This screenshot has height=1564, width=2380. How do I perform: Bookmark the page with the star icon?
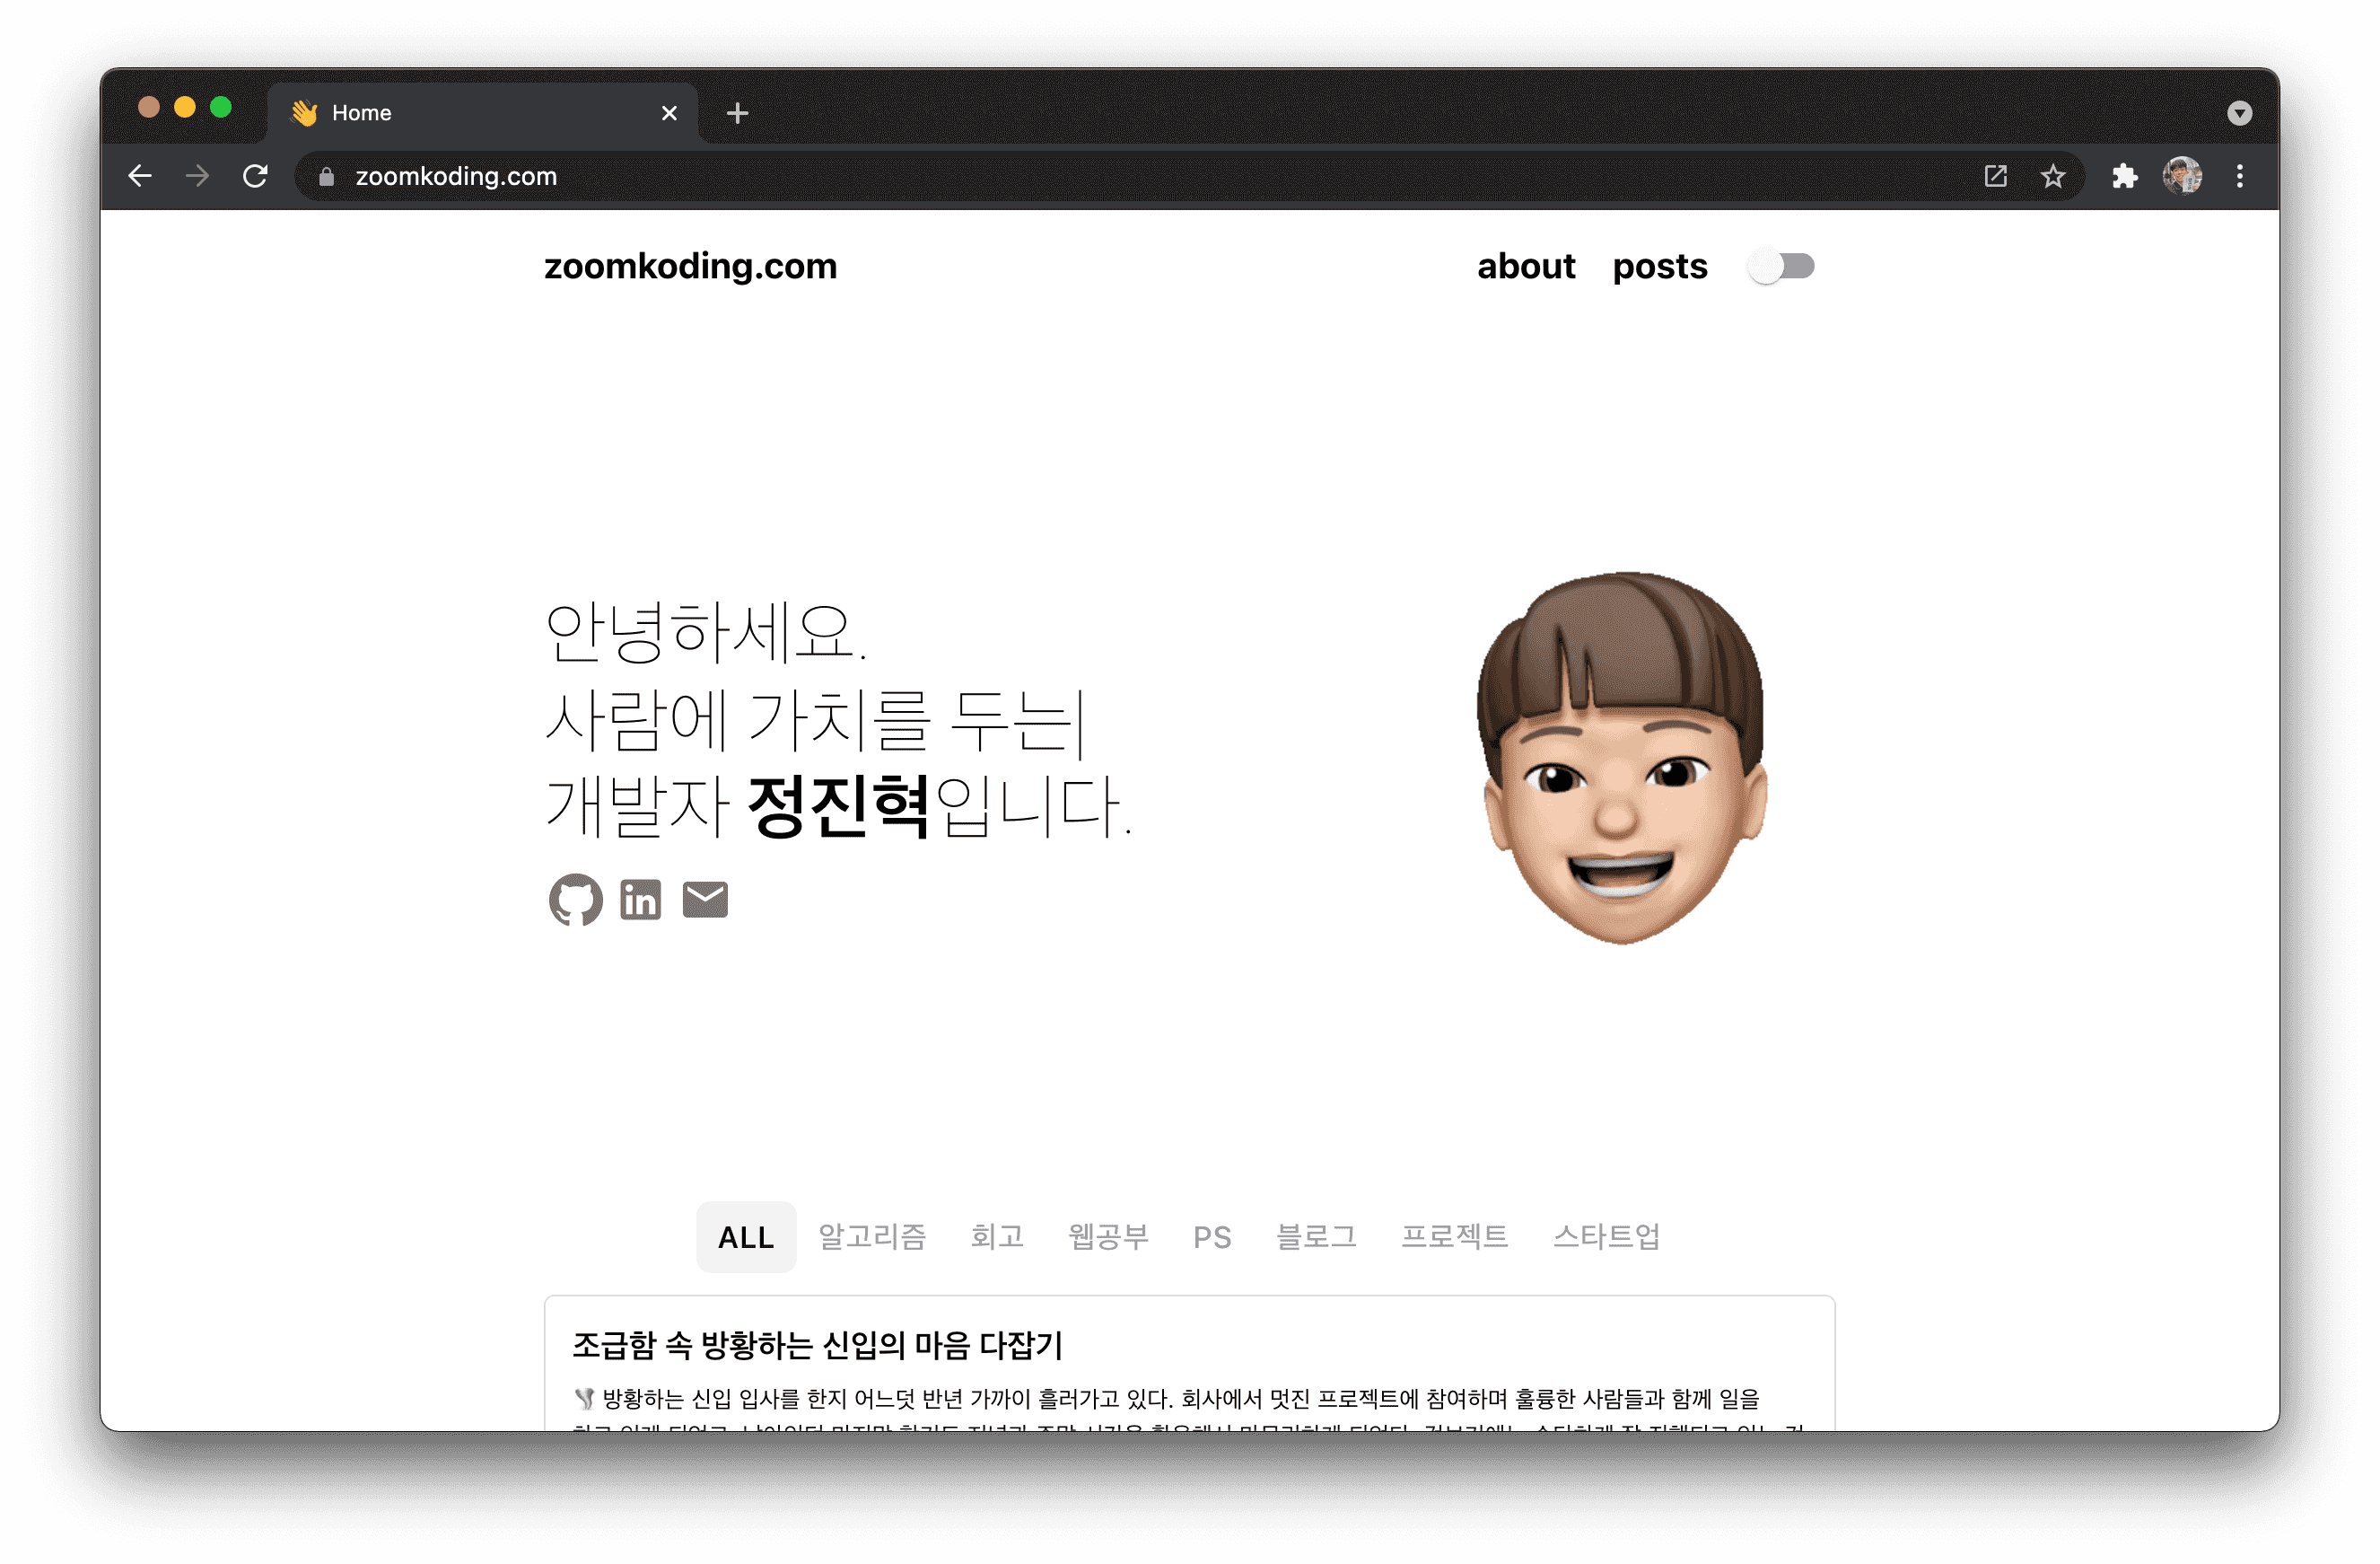click(x=2053, y=176)
